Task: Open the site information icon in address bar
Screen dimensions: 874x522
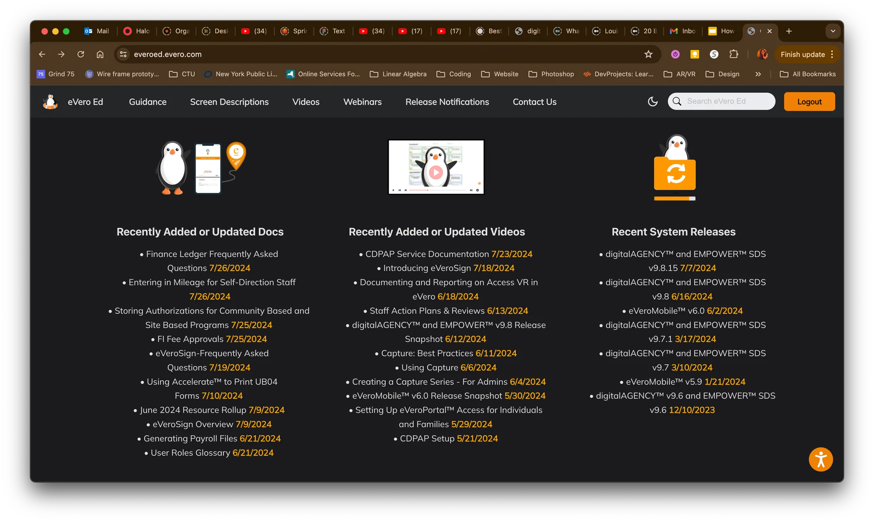Action: (x=124, y=54)
